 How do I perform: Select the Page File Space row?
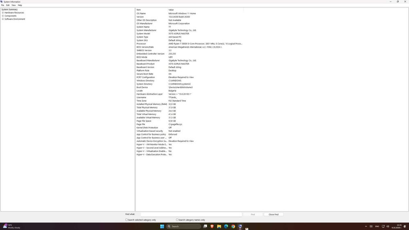(x=190, y=121)
